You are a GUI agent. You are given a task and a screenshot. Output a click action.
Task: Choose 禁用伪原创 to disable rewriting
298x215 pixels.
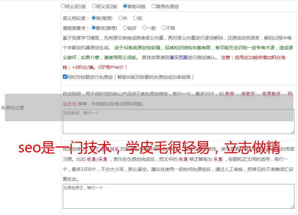point(154,6)
